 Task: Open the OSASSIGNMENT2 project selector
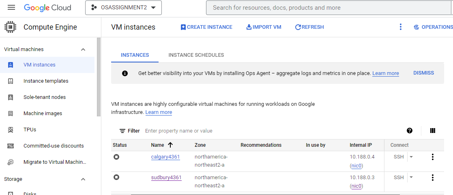coord(123,8)
